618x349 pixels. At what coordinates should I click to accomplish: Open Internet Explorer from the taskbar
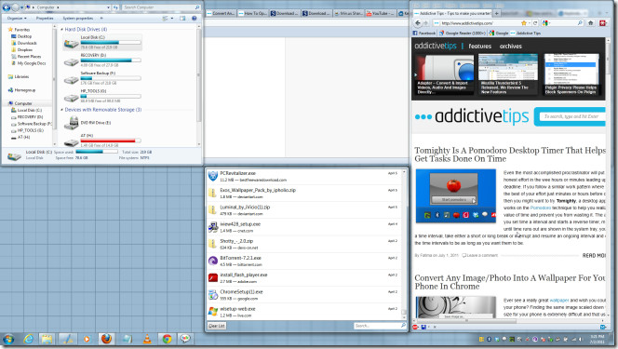pyautogui.click(x=28, y=339)
